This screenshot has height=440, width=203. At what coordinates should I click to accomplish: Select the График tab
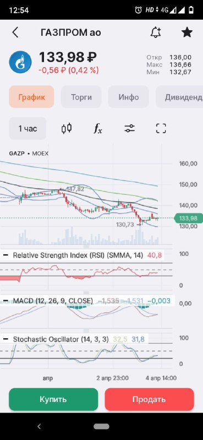[x=31, y=97]
